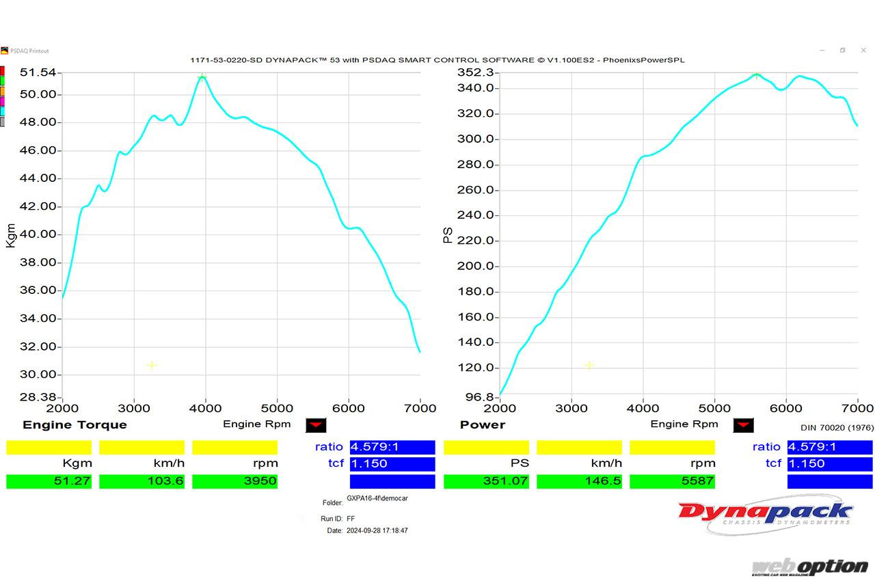
Task: Select the cyan run color swatch
Action: click(x=2, y=111)
